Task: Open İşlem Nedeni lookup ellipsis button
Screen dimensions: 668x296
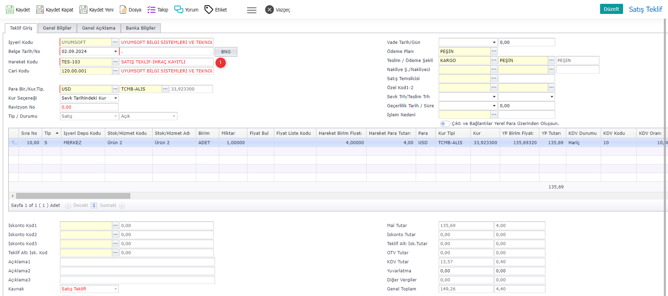Action: click(494, 115)
